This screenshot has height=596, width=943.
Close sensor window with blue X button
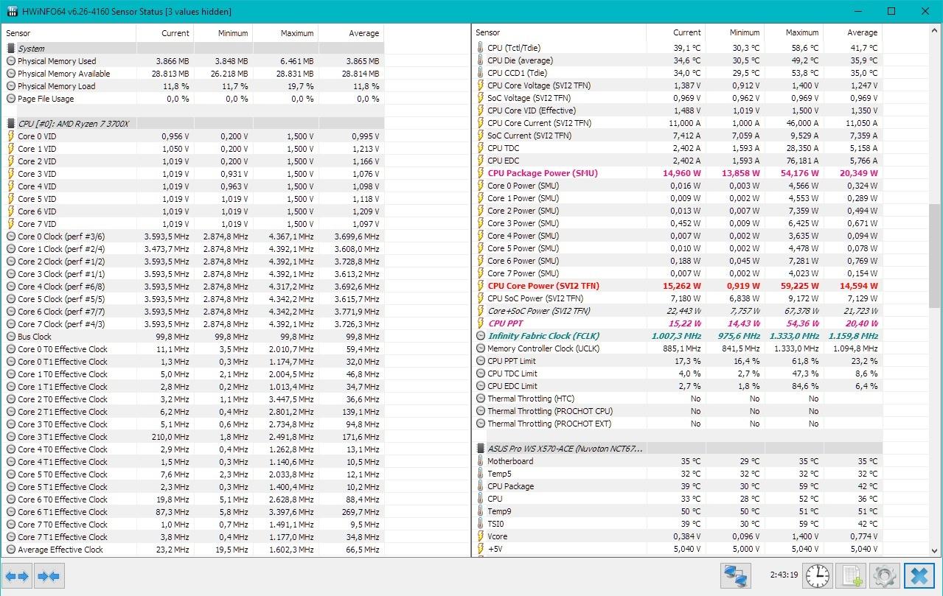(x=919, y=575)
